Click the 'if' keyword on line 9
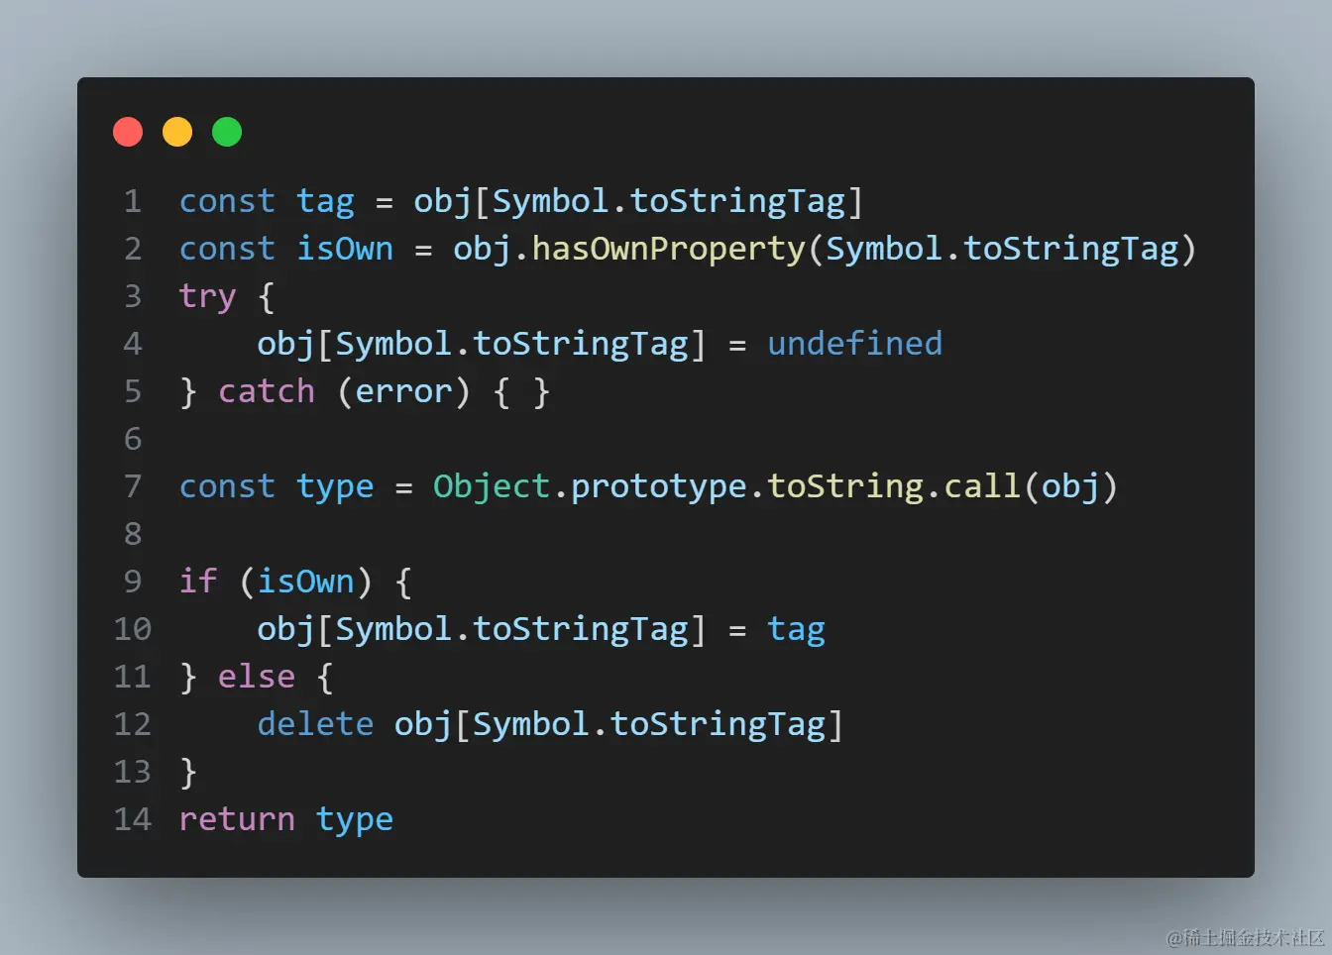This screenshot has width=1332, height=955. 198,582
